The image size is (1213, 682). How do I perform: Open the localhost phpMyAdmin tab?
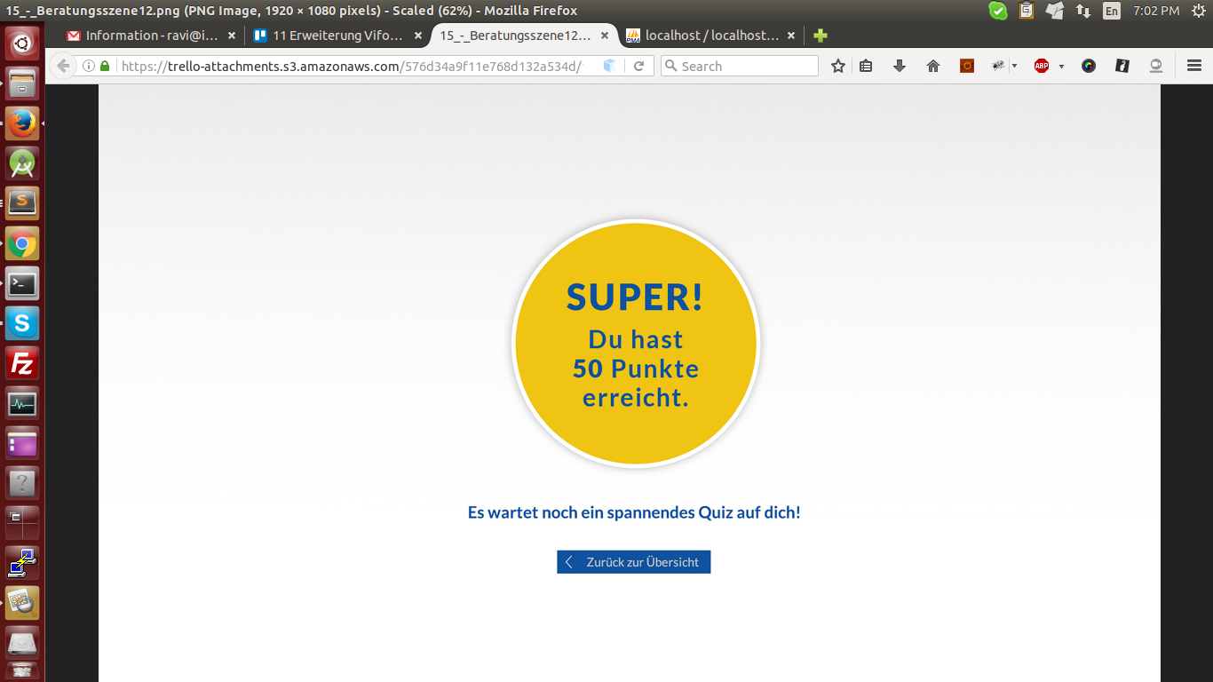tap(702, 36)
